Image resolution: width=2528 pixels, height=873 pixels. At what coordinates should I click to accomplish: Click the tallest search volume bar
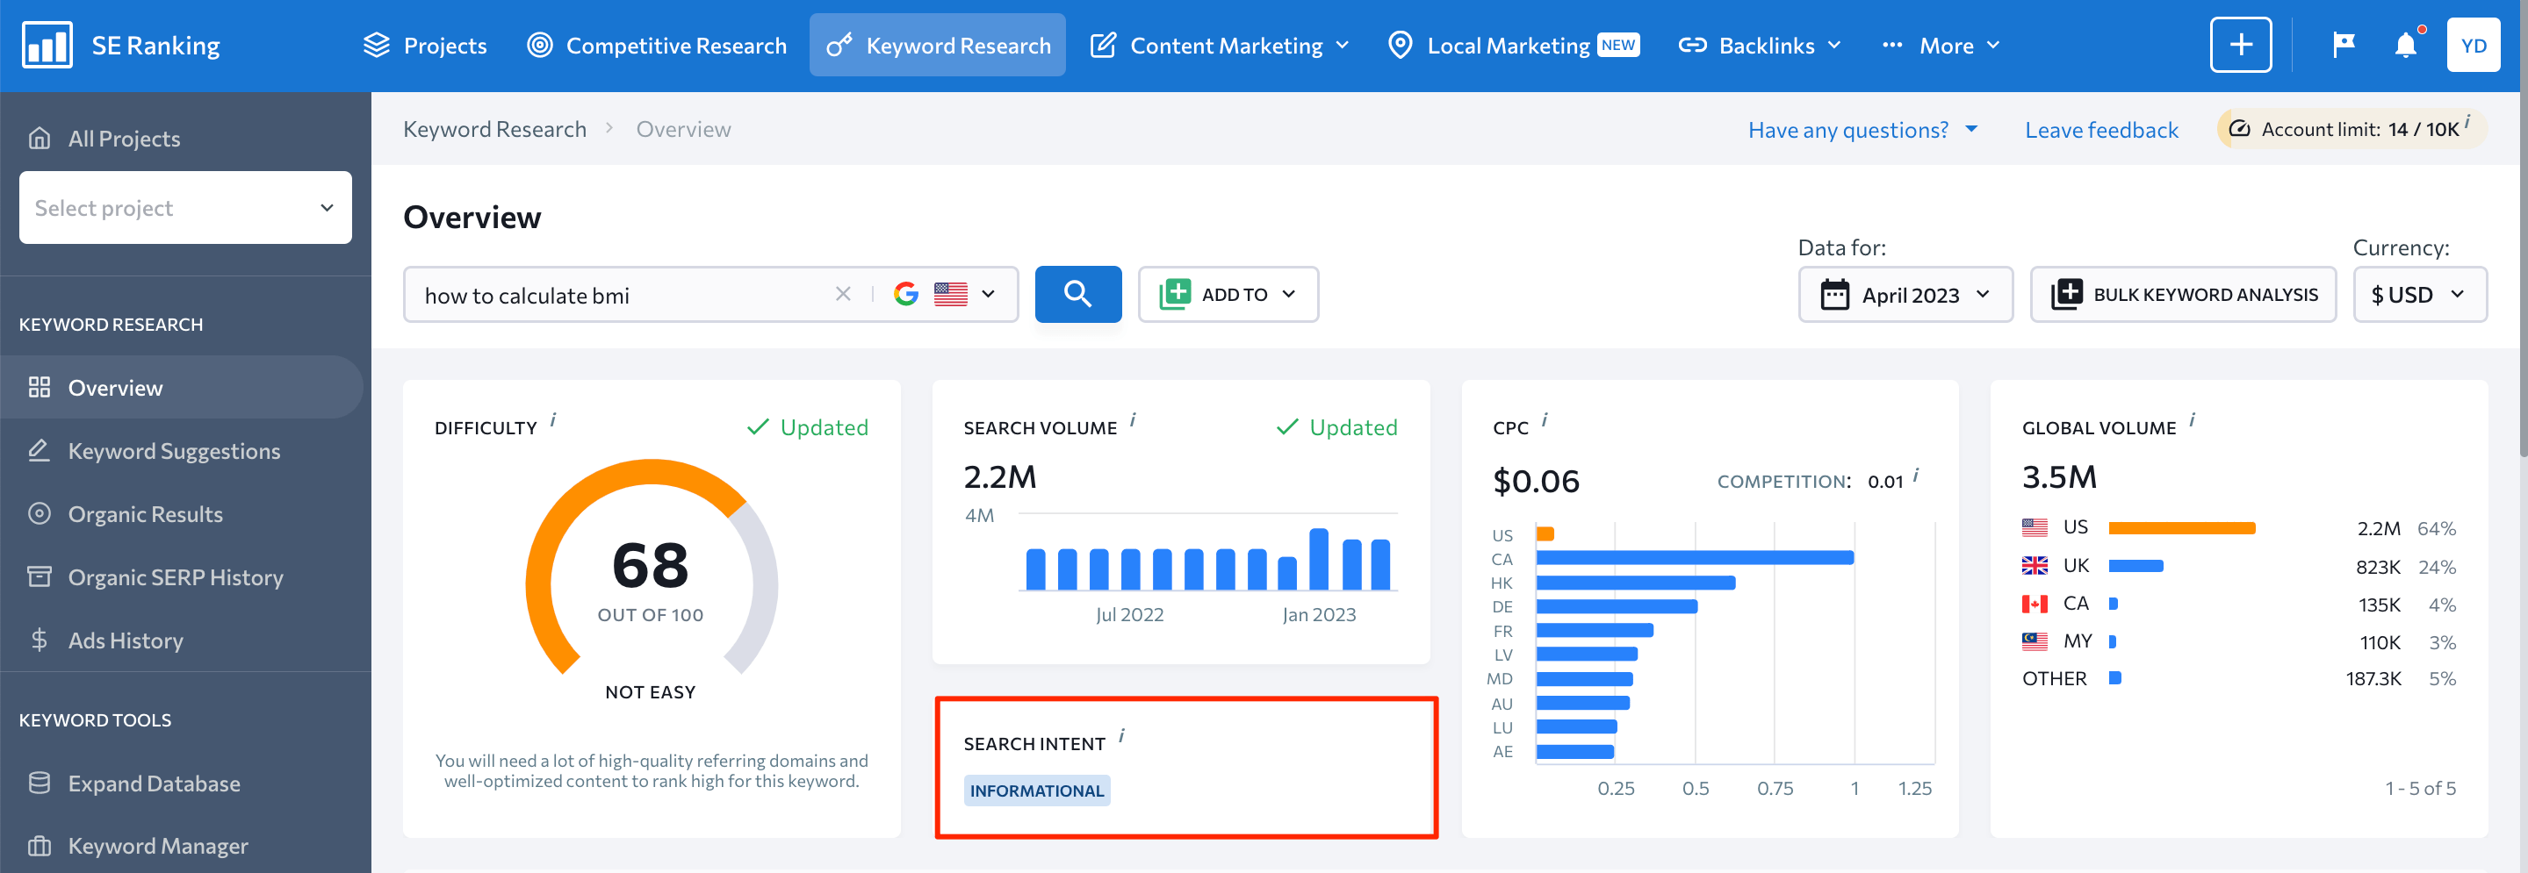(x=1319, y=559)
